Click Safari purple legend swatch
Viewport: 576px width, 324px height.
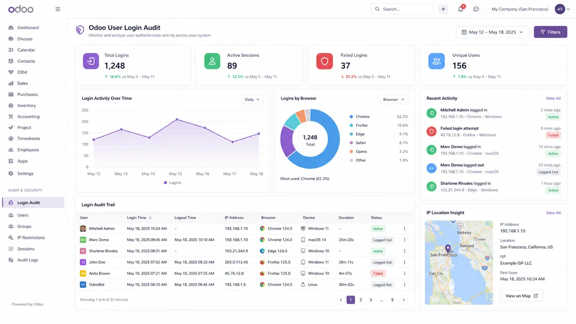tap(351, 143)
